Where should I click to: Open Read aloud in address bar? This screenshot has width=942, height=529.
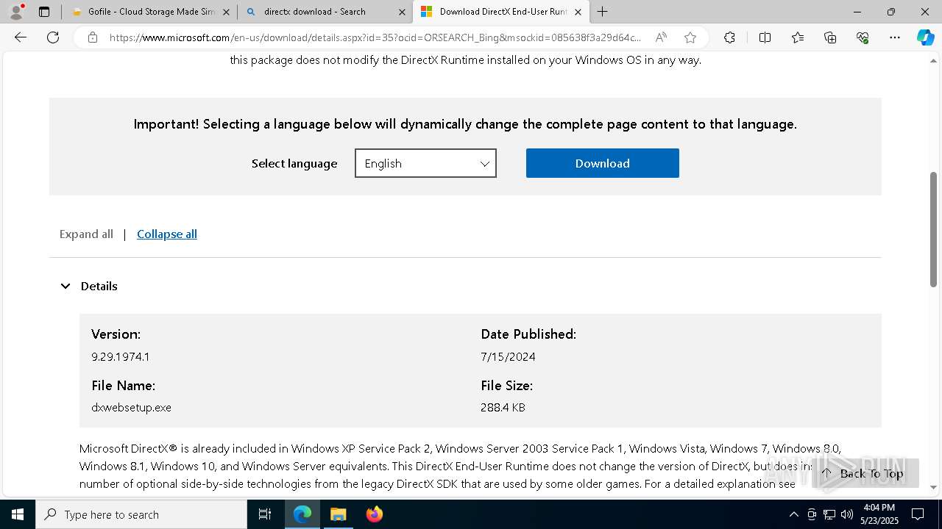[x=661, y=37]
